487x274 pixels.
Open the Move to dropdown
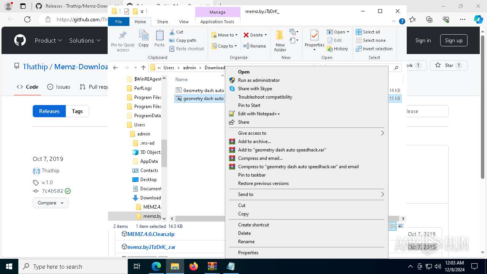[224, 35]
